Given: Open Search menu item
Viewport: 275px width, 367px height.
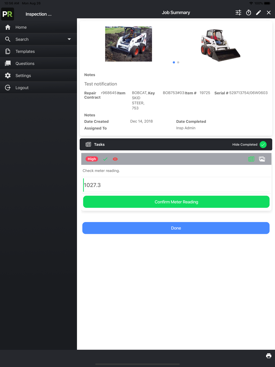Looking at the screenshot, I should click(38, 39).
